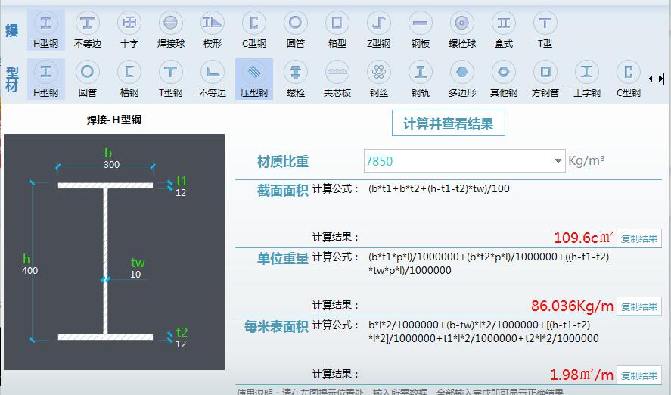Click the Kg/m³ unit text
Screen dimensions: 671x395
(586, 160)
